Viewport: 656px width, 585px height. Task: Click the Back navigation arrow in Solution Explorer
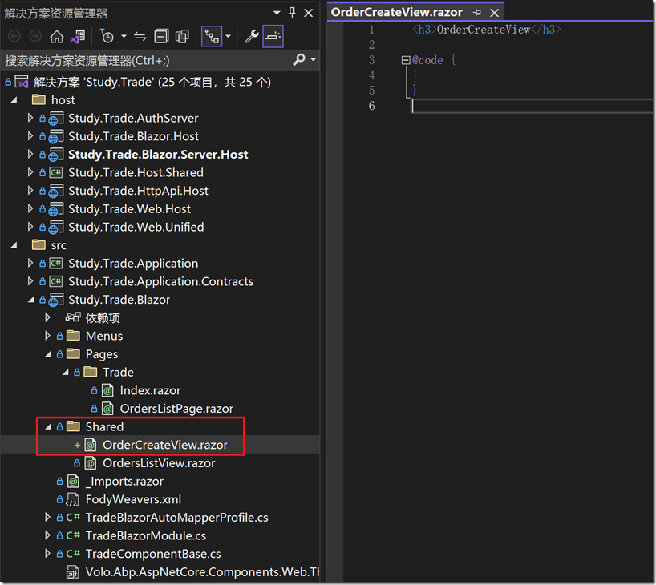pos(14,37)
